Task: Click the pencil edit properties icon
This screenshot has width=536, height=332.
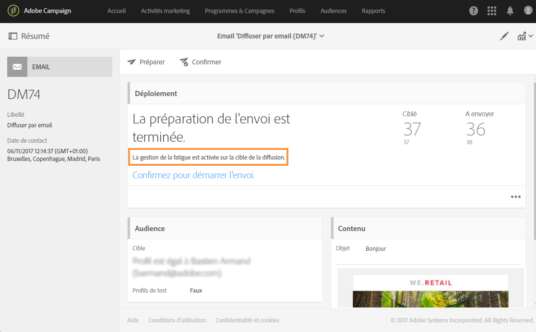Action: [x=504, y=36]
